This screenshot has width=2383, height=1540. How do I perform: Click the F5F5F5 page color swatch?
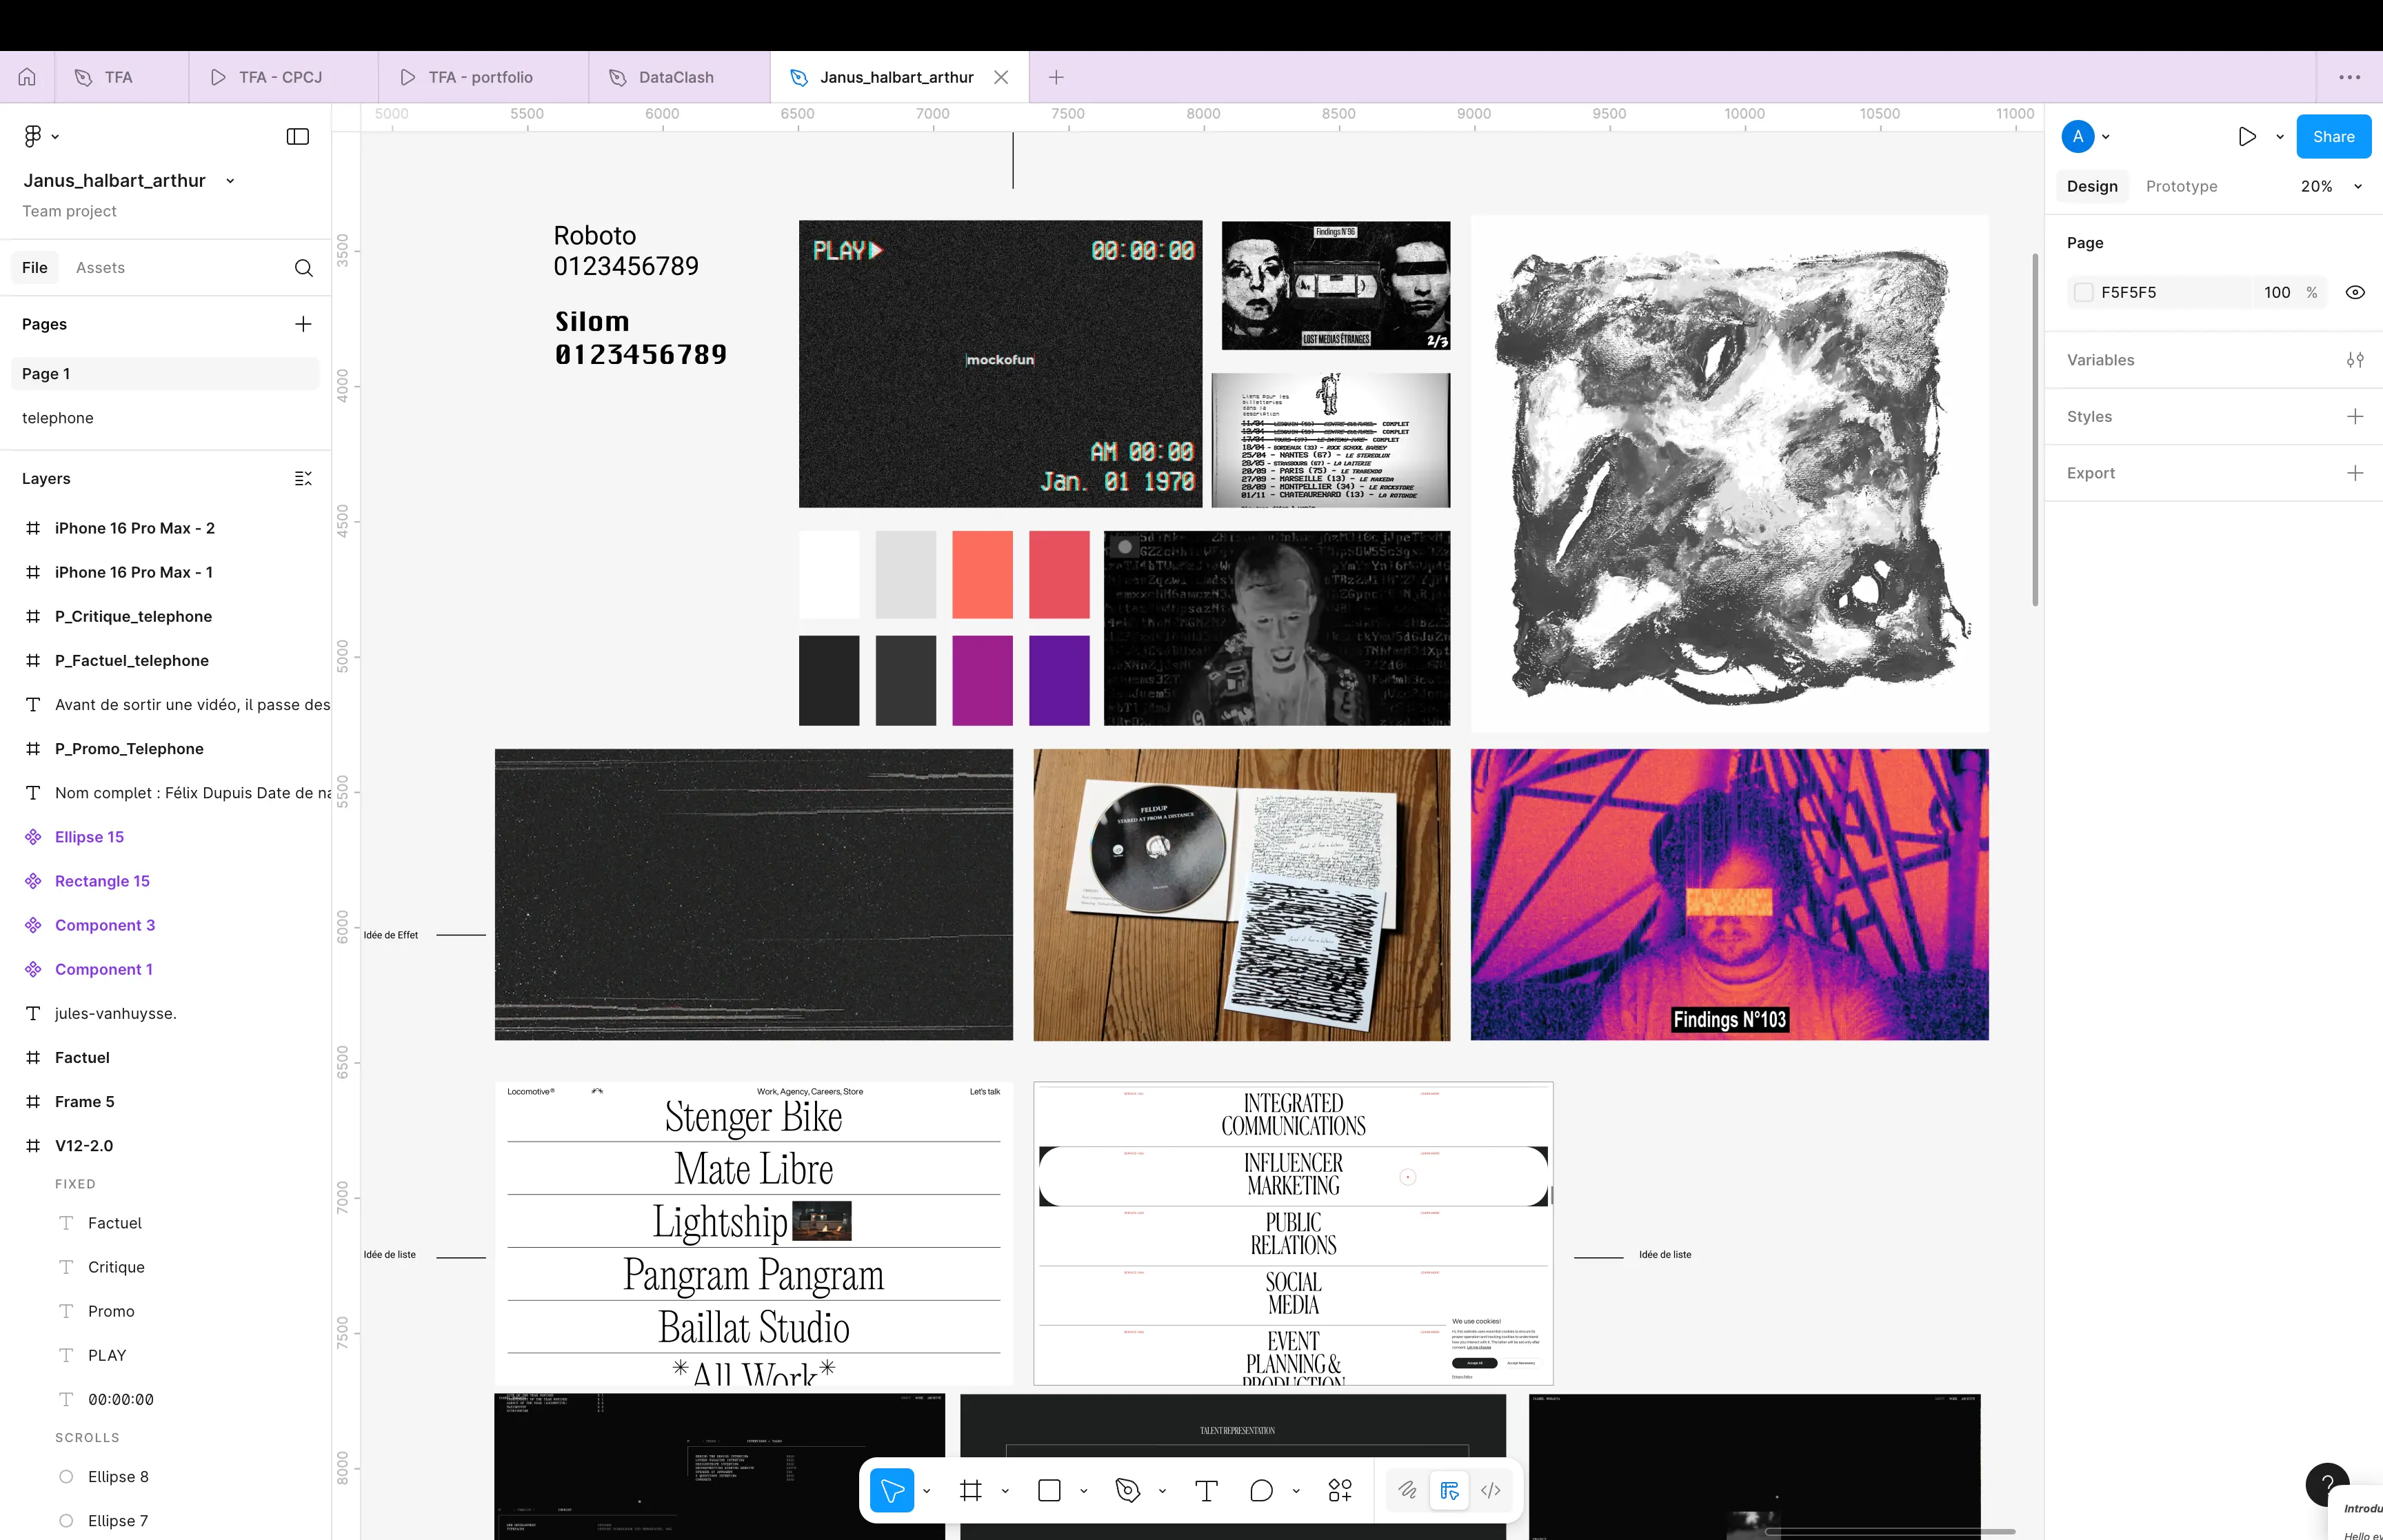pos(2083,293)
